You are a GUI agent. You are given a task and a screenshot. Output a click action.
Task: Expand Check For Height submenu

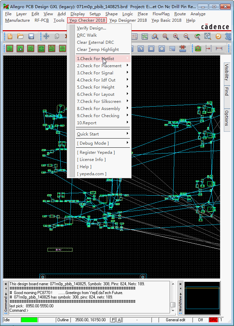coord(103,87)
